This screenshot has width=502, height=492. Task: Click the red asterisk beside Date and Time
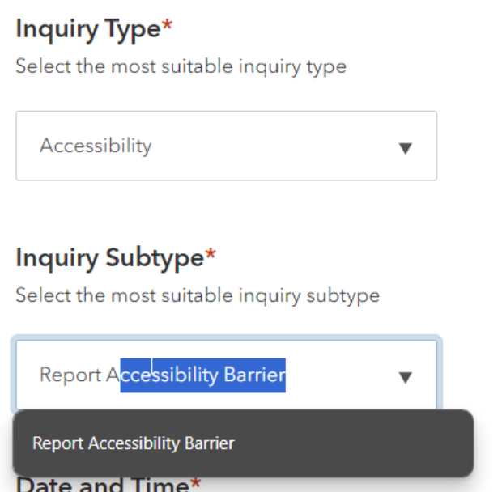195,484
